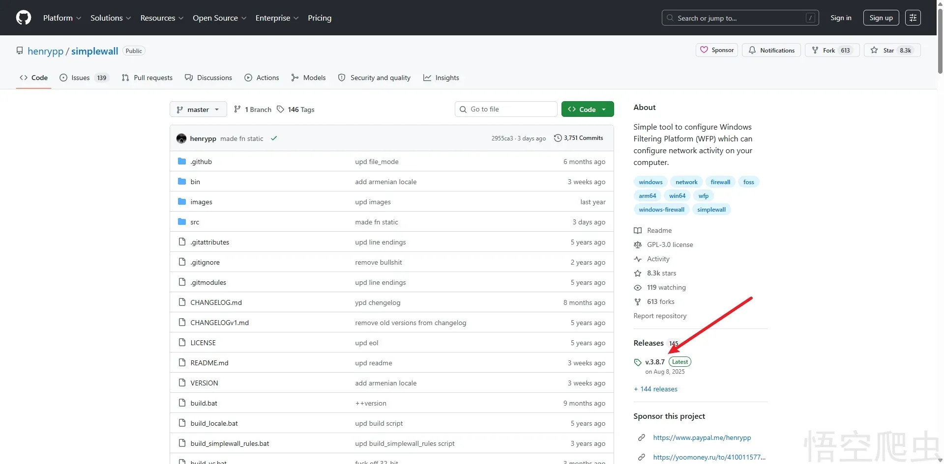Screen dimensions: 944x464
Task: Click the GitHub logo icon
Action: (23, 18)
